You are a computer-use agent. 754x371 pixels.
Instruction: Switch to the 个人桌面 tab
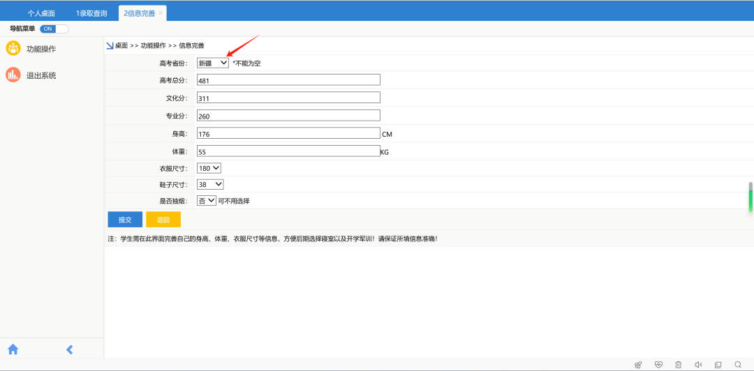pyautogui.click(x=42, y=13)
